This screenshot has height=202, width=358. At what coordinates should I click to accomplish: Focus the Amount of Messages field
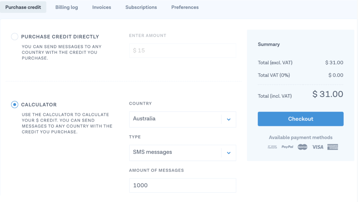[x=183, y=185]
